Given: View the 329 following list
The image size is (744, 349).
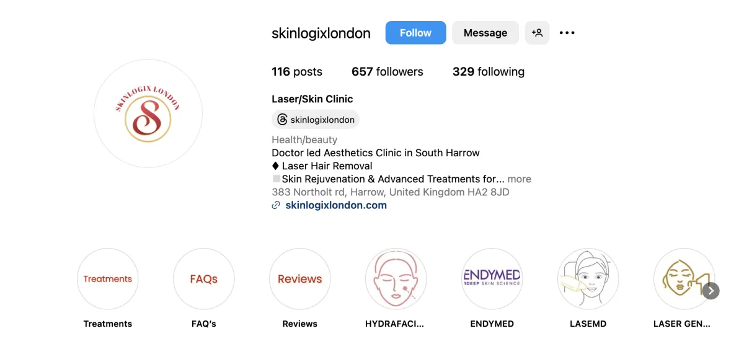Looking at the screenshot, I should [x=489, y=72].
